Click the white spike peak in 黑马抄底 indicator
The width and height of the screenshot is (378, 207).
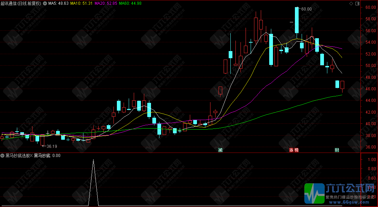point(94,160)
